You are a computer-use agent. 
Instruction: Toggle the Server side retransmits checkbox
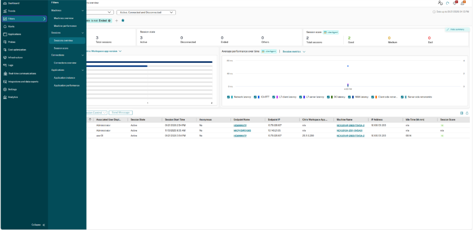403,97
